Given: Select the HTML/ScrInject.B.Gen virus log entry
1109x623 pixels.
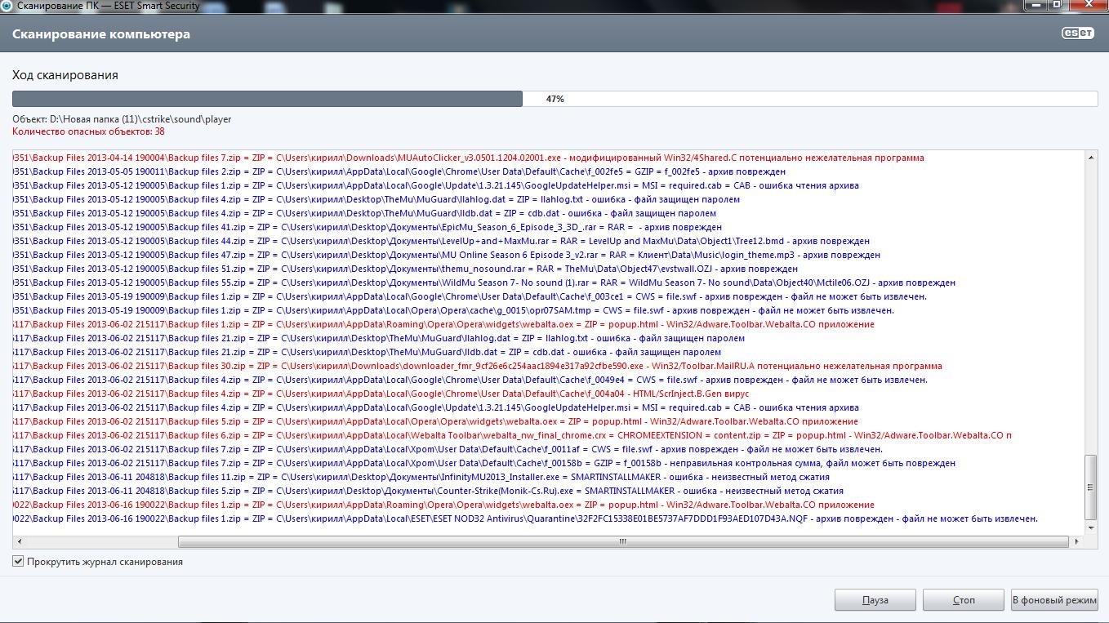Looking at the screenshot, I should (490, 394).
